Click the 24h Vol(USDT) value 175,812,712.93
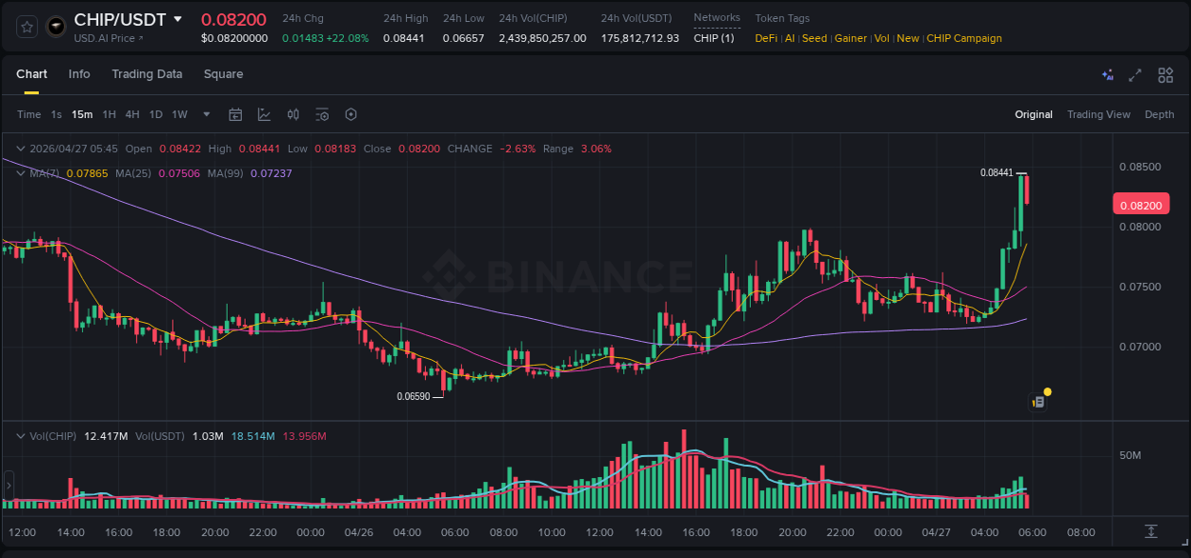The height and width of the screenshot is (558, 1191). [x=640, y=38]
